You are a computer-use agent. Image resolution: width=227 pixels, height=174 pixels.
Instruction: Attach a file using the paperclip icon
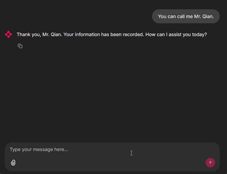click(13, 163)
